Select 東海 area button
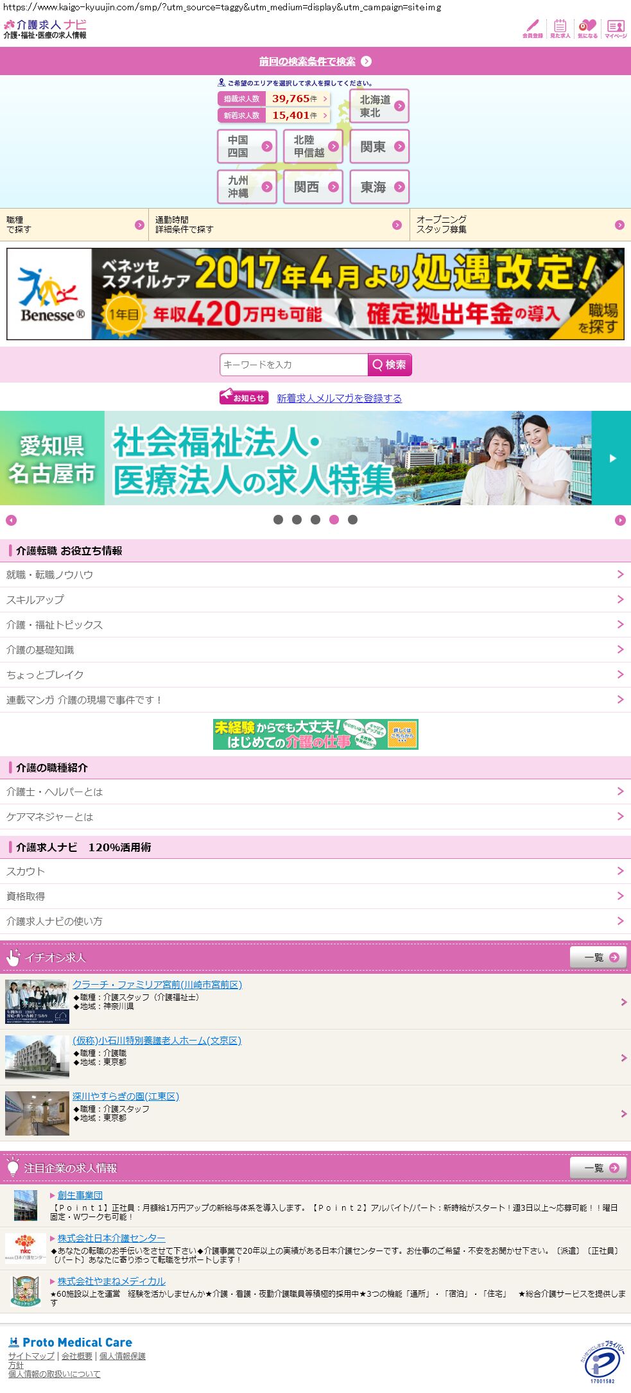This screenshot has width=631, height=1393. click(x=379, y=187)
